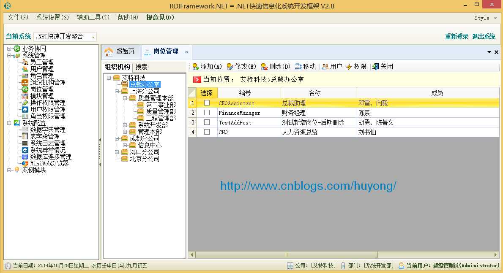Click the 移动 move icon
The width and height of the screenshot is (503, 273).
[x=298, y=67]
